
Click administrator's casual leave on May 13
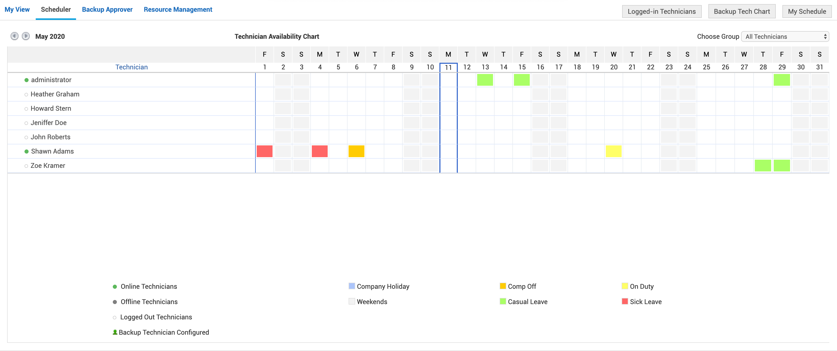pyautogui.click(x=485, y=80)
